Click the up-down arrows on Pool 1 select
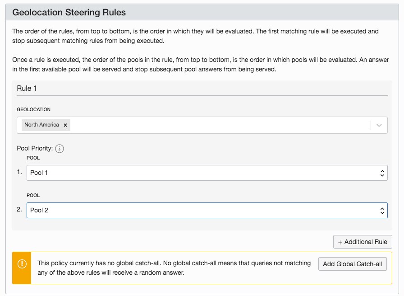The height and width of the screenshot is (296, 404). click(x=382, y=173)
